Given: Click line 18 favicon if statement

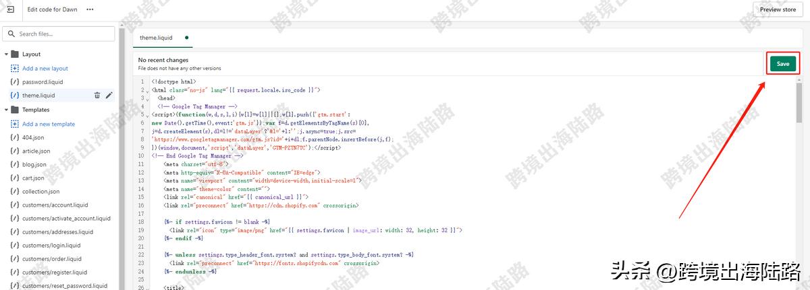Looking at the screenshot, I should tap(217, 221).
